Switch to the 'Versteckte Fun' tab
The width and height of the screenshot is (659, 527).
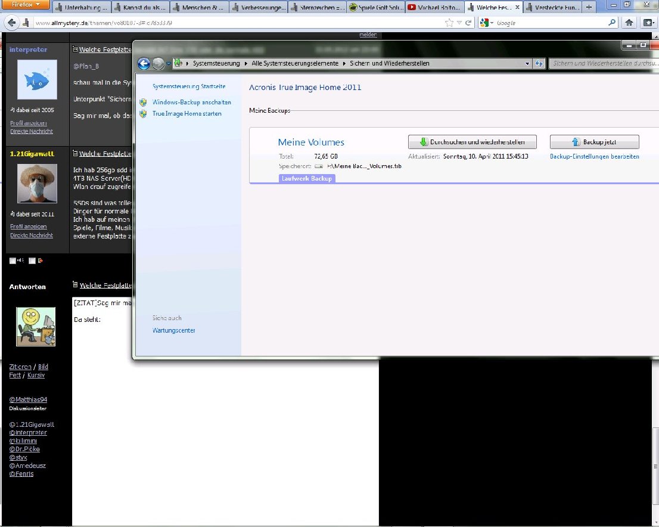552,7
